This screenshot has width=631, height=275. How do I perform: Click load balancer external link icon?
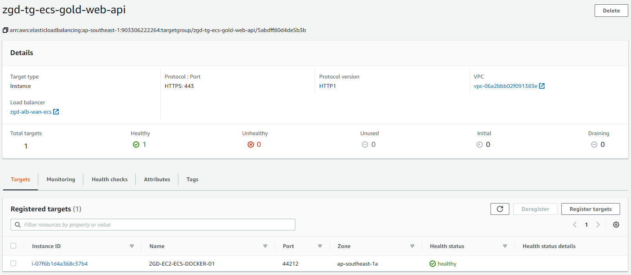coord(56,112)
